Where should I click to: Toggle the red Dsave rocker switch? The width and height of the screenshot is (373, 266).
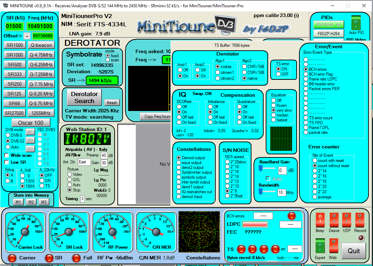click(333, 220)
